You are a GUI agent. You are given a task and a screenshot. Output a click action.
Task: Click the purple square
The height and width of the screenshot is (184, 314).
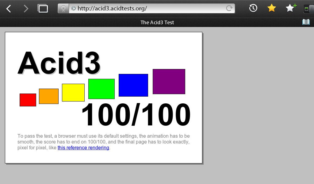pos(169,82)
